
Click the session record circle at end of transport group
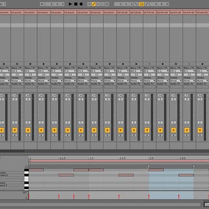[107, 4]
